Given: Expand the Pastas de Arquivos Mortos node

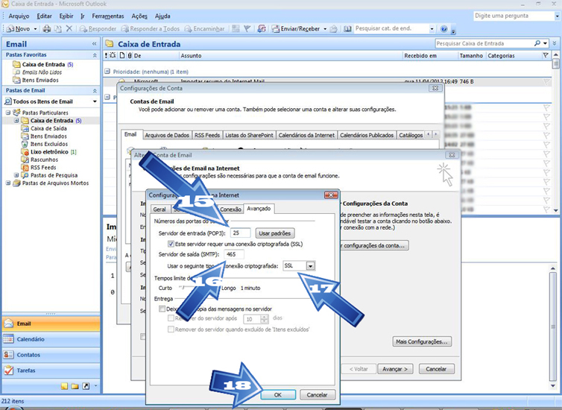Looking at the screenshot, I should (8, 183).
